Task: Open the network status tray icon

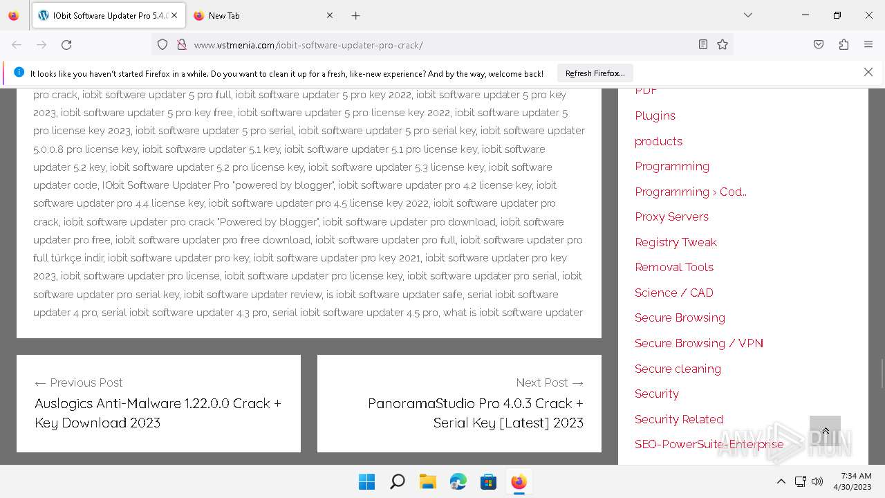Action: point(800,481)
